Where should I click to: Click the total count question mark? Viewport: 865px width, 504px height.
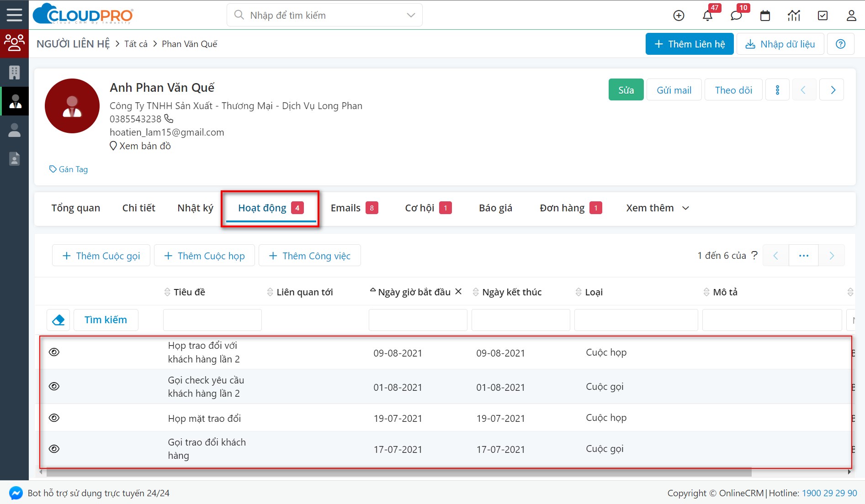pos(754,255)
